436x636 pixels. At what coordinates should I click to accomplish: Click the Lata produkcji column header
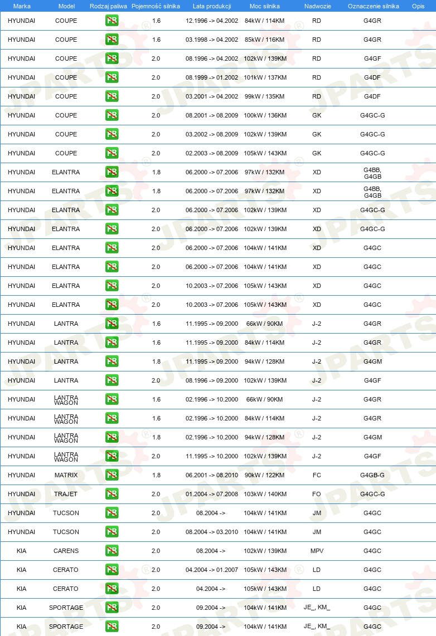pyautogui.click(x=212, y=6)
